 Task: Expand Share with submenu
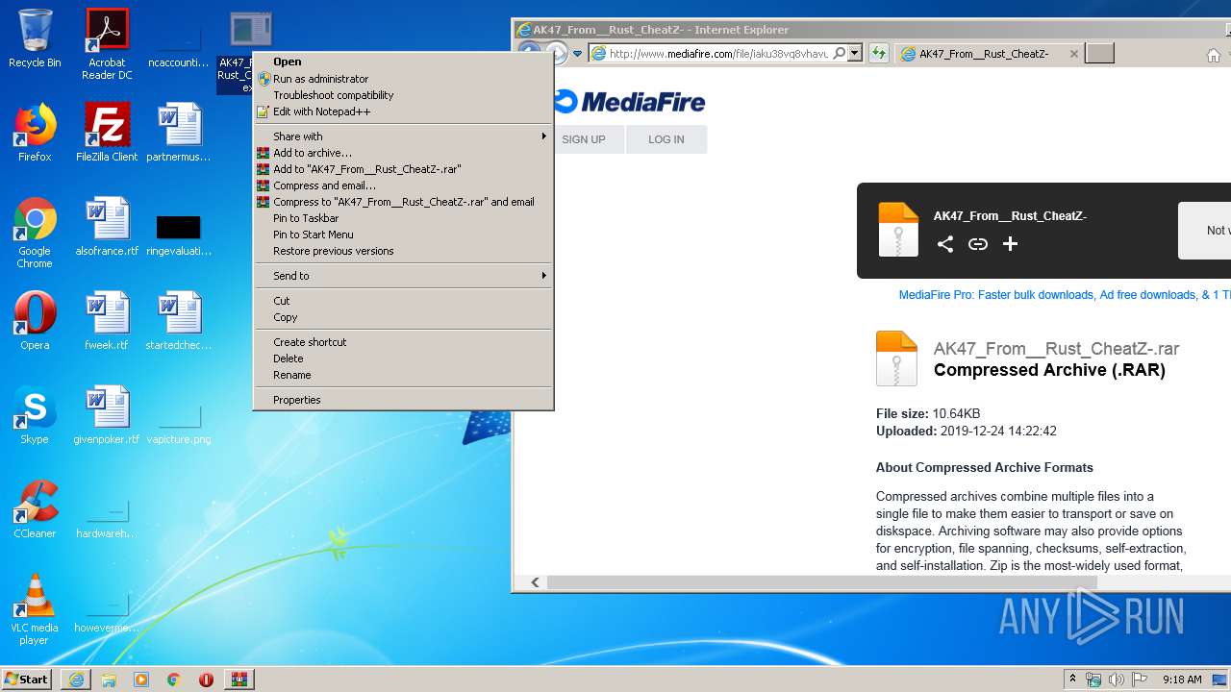pos(403,136)
